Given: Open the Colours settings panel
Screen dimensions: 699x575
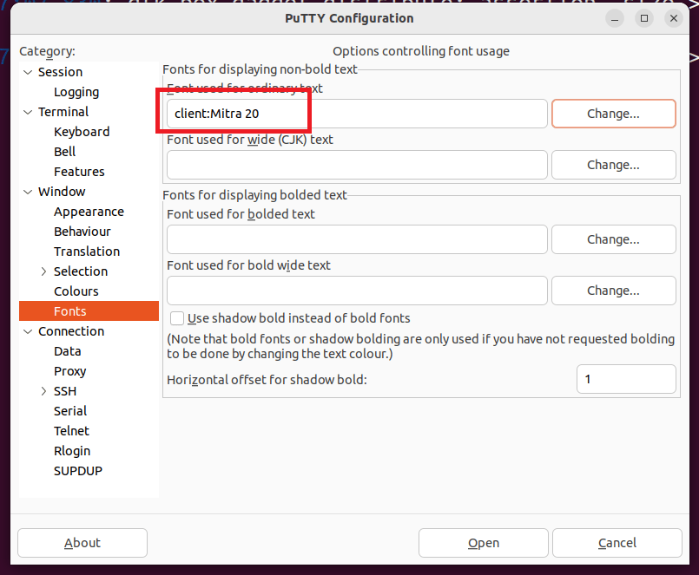Looking at the screenshot, I should (x=76, y=291).
